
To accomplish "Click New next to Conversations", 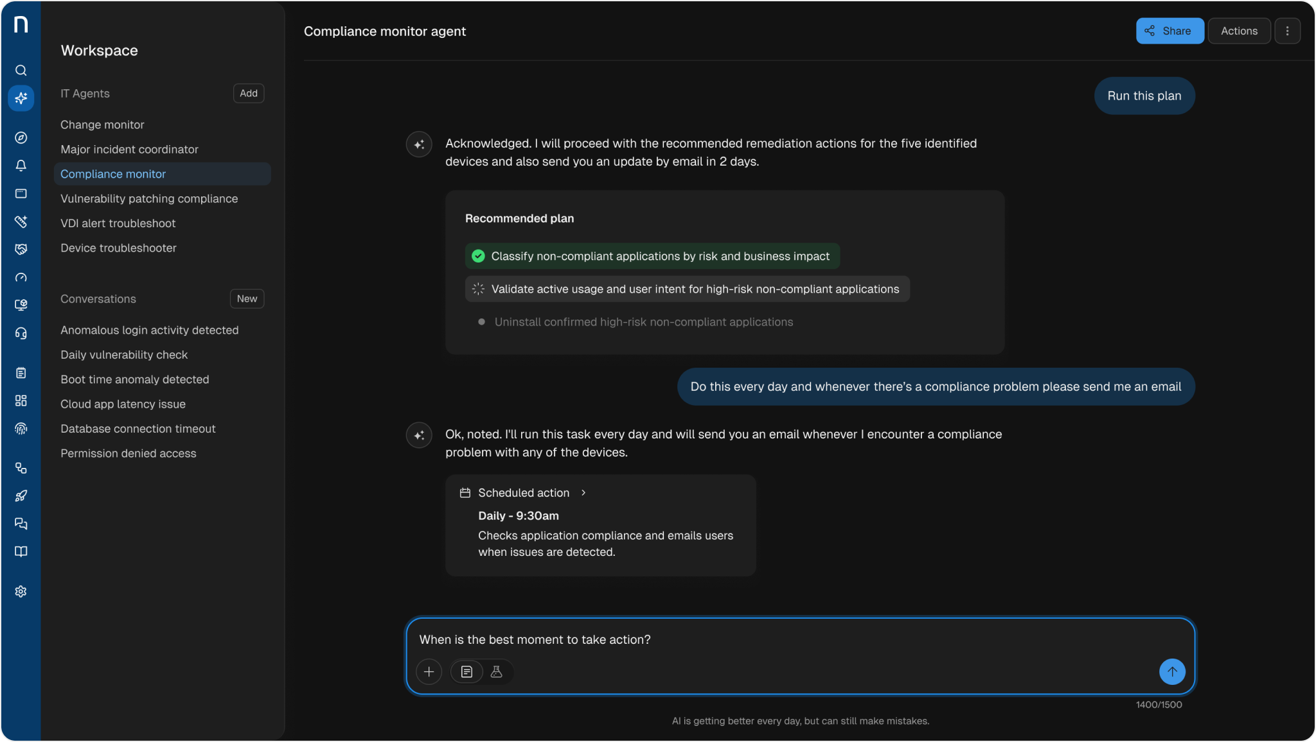I will coord(247,299).
